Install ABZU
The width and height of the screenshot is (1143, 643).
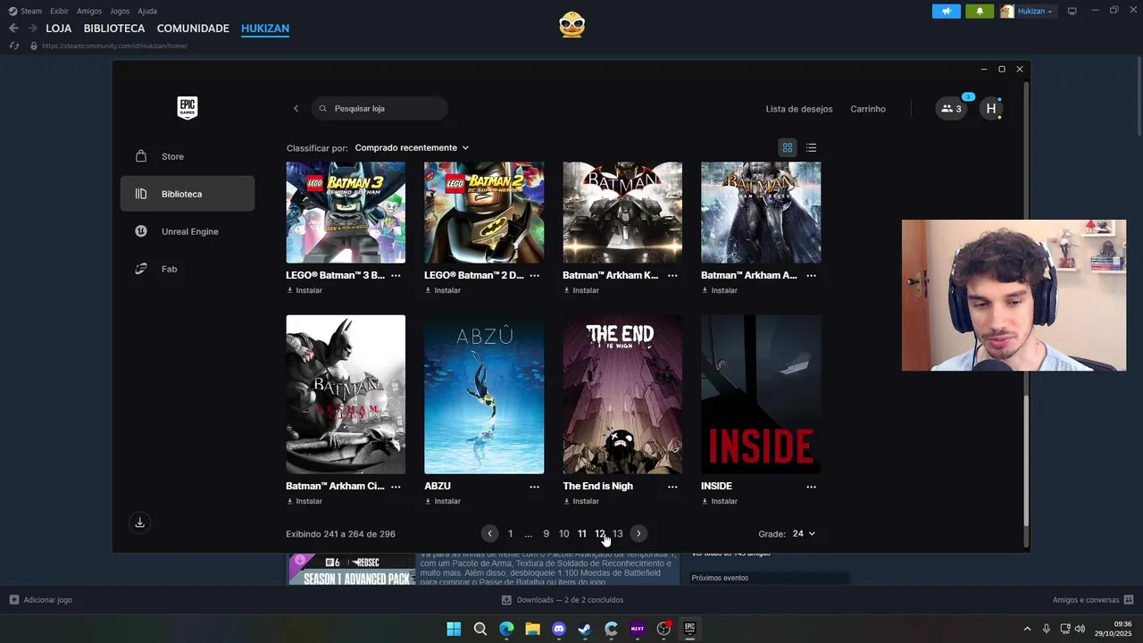point(443,501)
